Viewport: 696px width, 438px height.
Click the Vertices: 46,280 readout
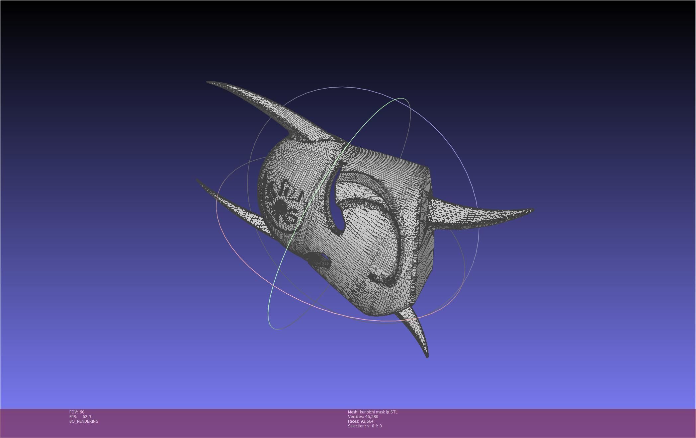(363, 417)
